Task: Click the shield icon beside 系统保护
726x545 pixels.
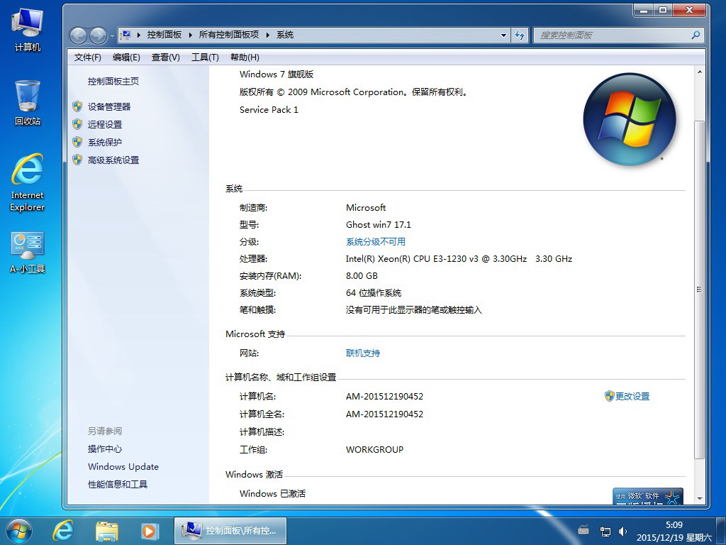Action: click(77, 142)
